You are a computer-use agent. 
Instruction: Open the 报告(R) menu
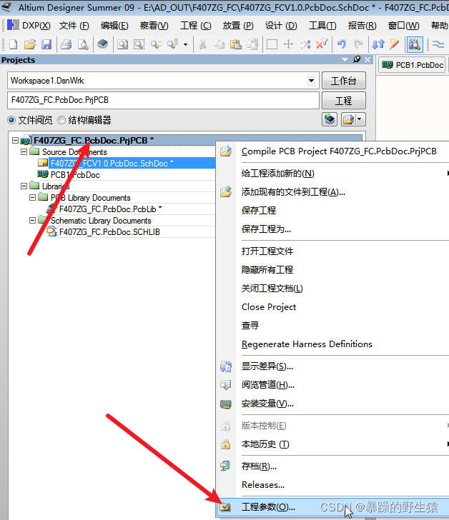pos(362,26)
